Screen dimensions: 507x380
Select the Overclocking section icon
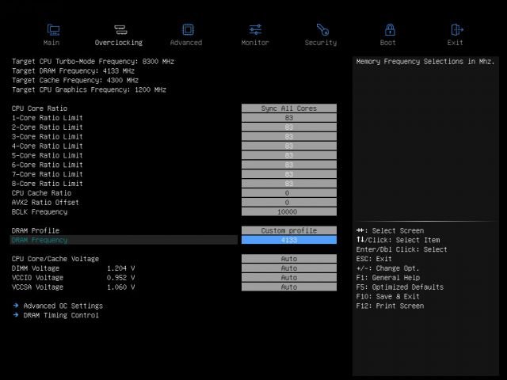[x=120, y=30]
